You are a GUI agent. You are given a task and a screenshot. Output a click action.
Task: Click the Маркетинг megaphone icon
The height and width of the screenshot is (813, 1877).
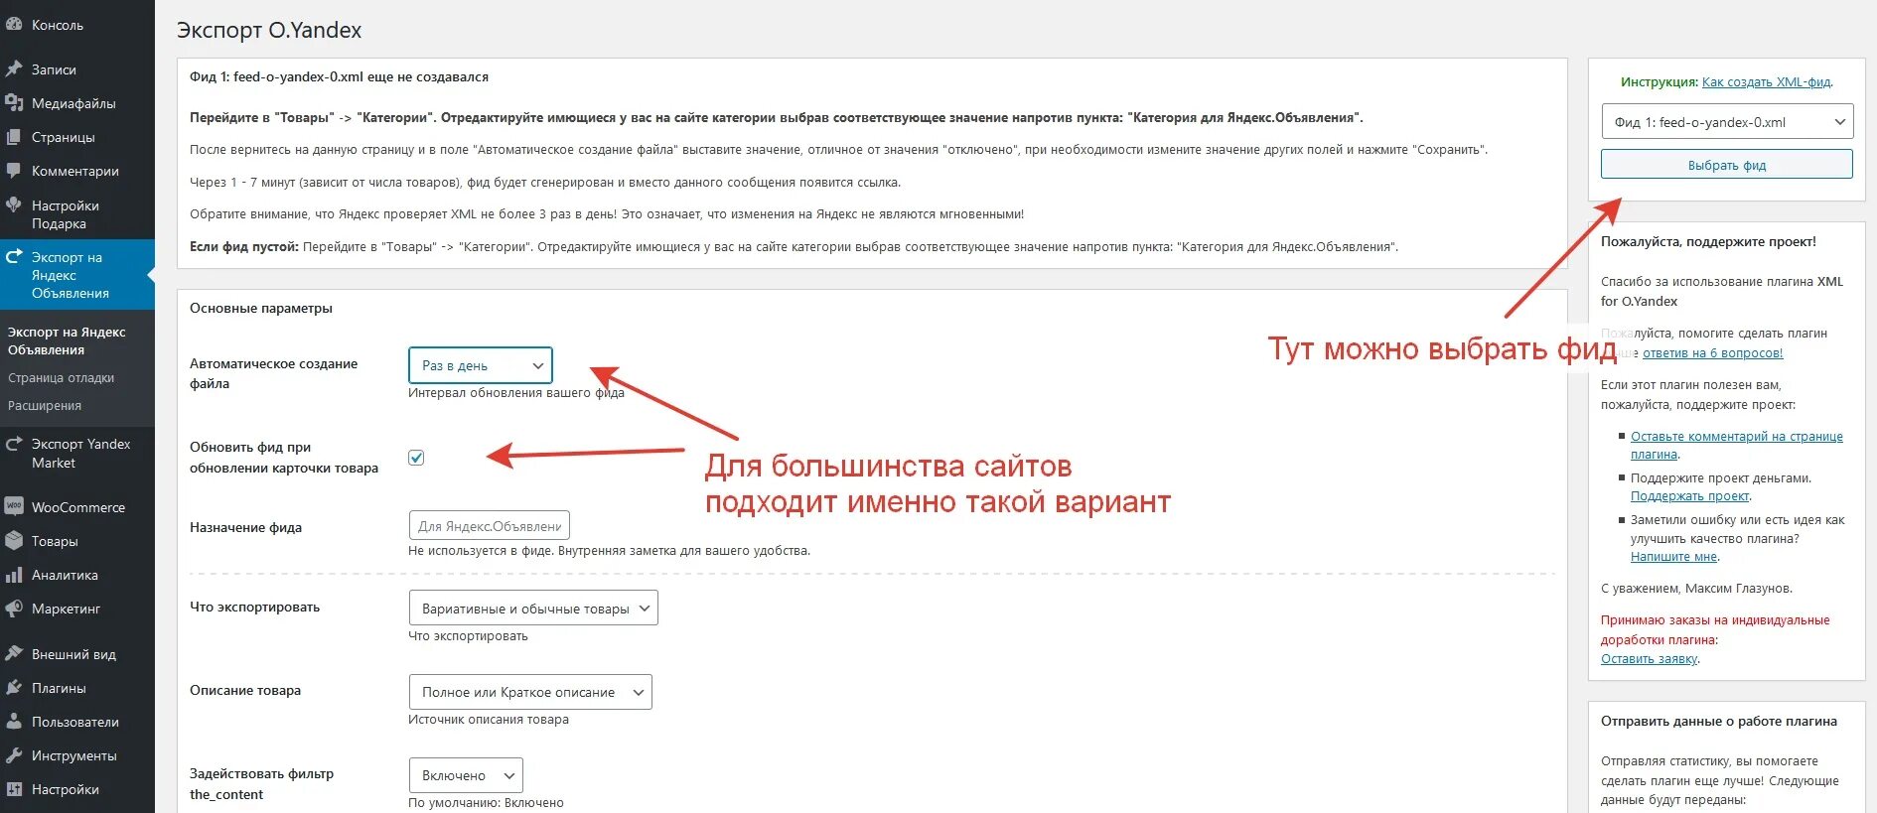(x=14, y=609)
